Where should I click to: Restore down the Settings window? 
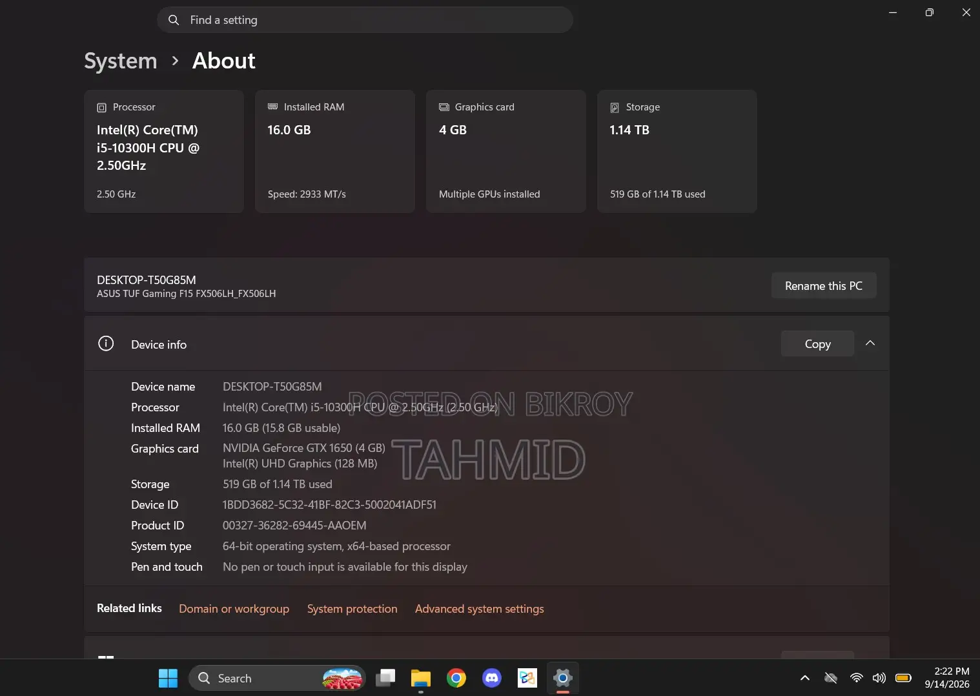pos(930,12)
